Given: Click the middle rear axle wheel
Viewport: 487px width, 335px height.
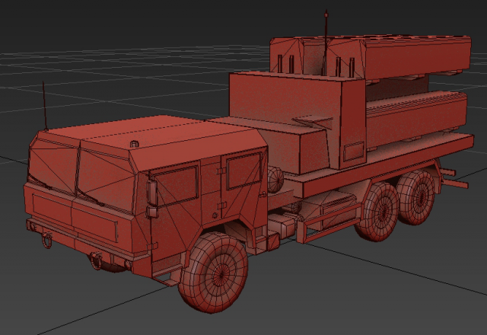Looking at the screenshot, I should tap(377, 212).
